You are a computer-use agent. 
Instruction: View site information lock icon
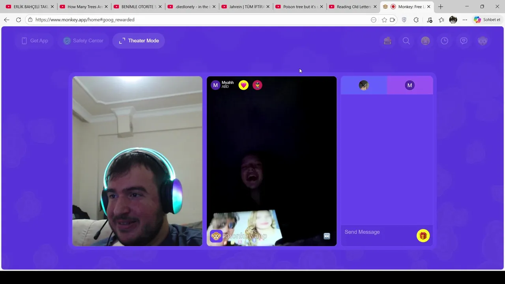coord(30,20)
